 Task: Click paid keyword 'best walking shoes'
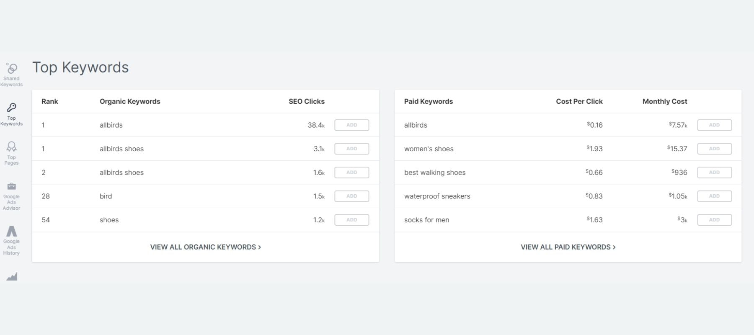click(x=435, y=173)
